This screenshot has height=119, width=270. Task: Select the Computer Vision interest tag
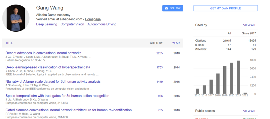pyautogui.click(x=72, y=24)
